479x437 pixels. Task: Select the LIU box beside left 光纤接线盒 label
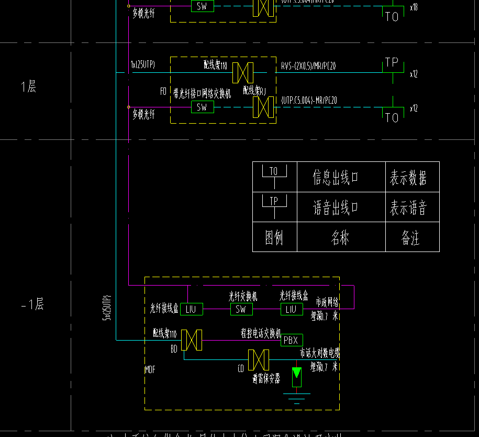(x=192, y=309)
